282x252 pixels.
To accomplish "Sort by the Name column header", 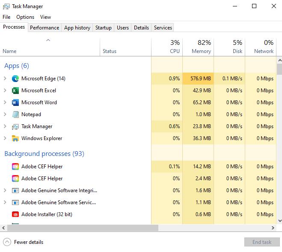I will pyautogui.click(x=50, y=47).
